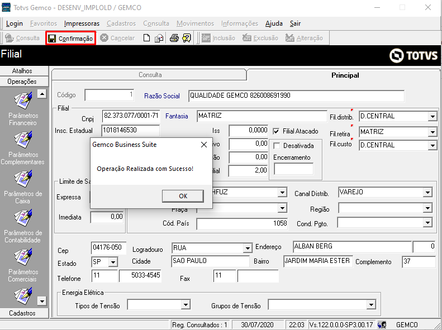
Task: Click the Cód. País 1058 field
Action: pyautogui.click(x=242, y=224)
